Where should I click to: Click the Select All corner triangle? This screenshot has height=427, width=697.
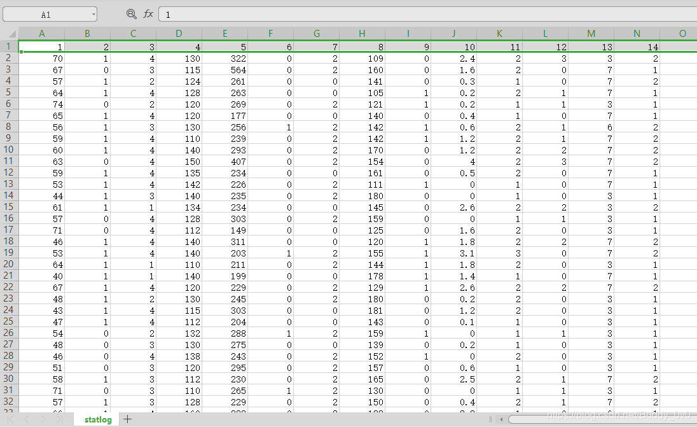[13, 34]
